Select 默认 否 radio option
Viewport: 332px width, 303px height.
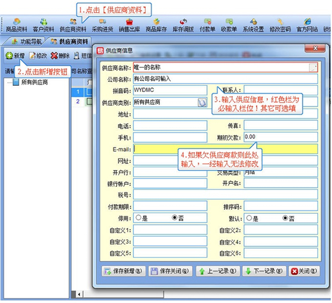[285, 218]
